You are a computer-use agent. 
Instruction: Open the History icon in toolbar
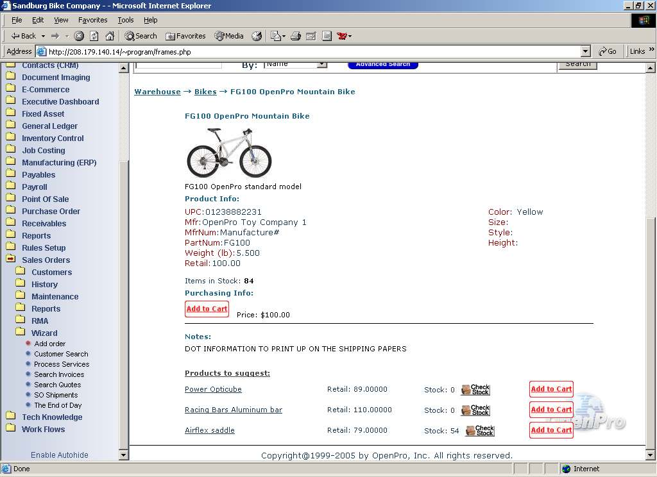pos(257,36)
